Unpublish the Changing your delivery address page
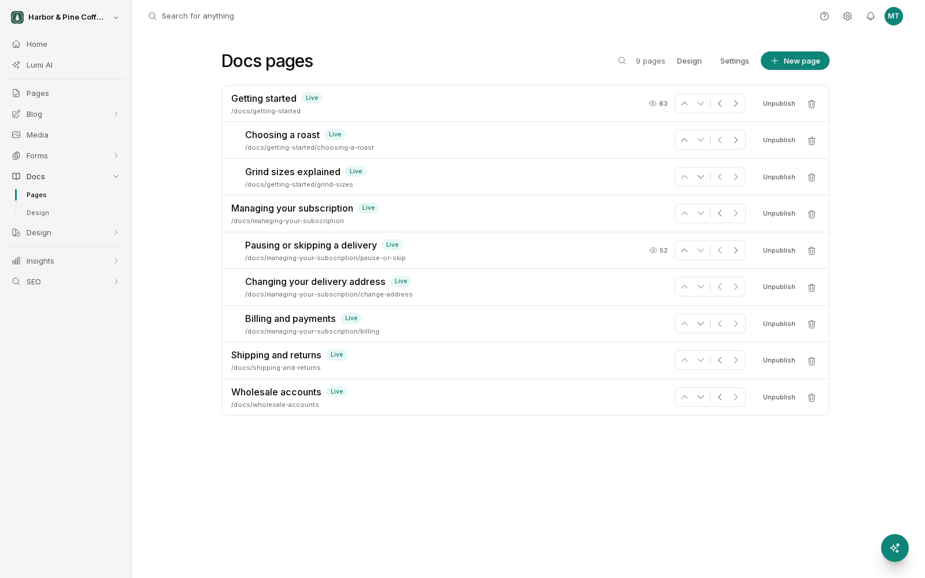The image size is (925, 578). (x=779, y=287)
